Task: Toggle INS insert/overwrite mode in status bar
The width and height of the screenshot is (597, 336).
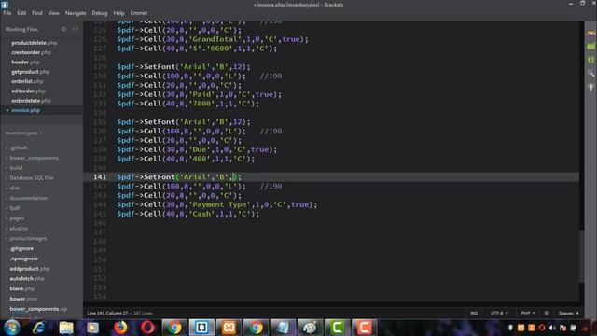Action: click(474, 313)
